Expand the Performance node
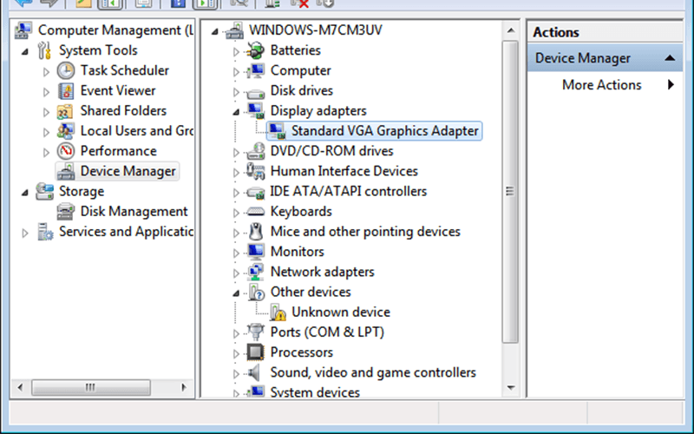 (x=46, y=153)
